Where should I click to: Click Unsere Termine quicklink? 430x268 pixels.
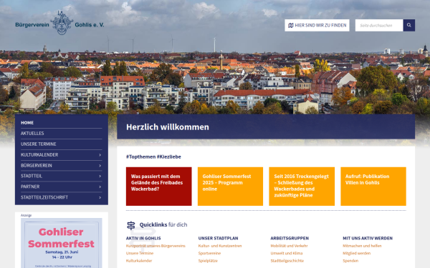140,253
